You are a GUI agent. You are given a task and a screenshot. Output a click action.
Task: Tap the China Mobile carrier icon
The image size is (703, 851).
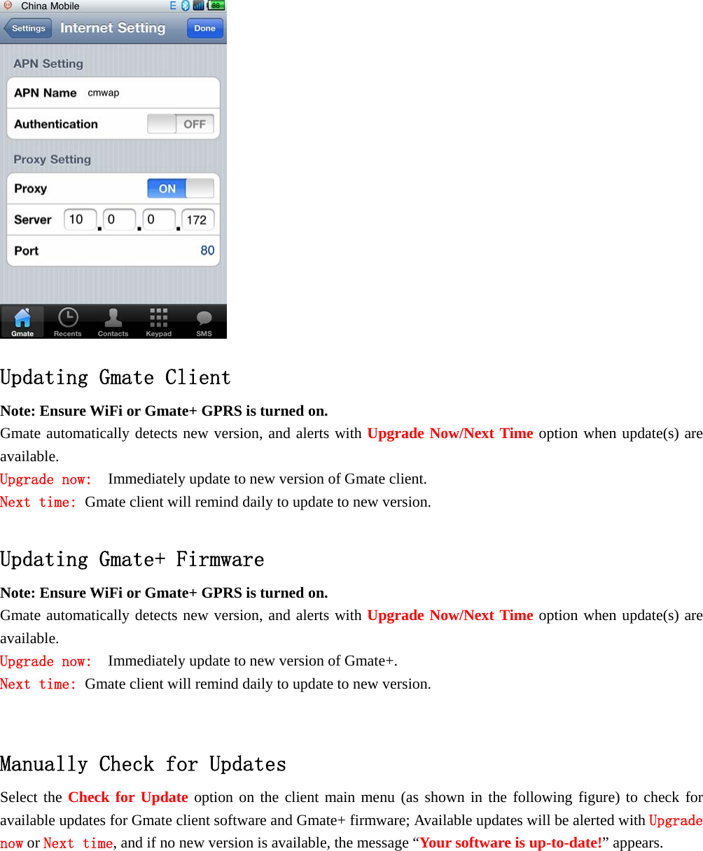click(8, 5)
